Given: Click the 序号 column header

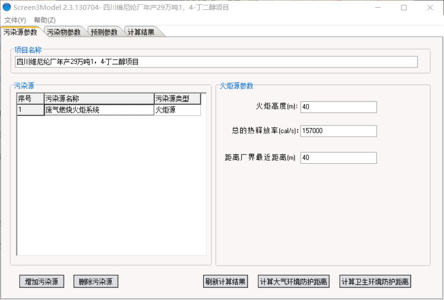Looking at the screenshot, I should (x=30, y=99).
